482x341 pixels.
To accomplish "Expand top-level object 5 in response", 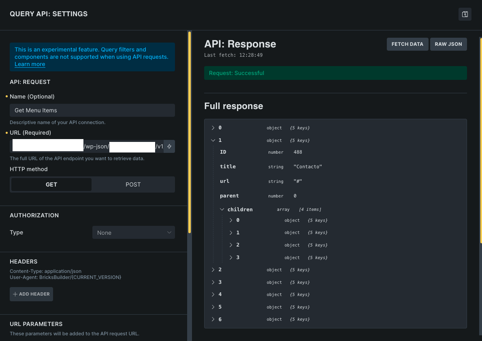I will pos(213,307).
